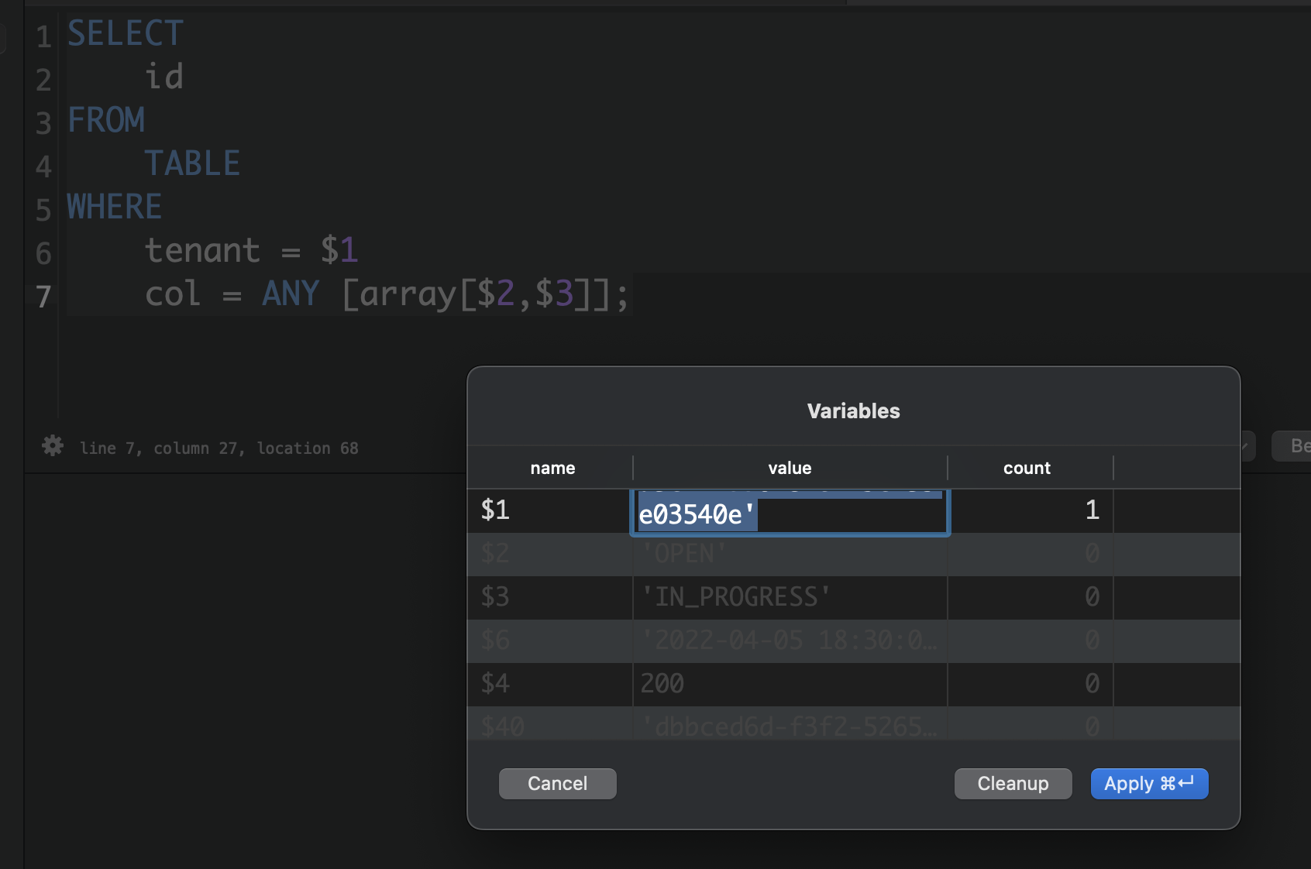Click the ANY keyword on line 7
The width and height of the screenshot is (1311, 869).
pyautogui.click(x=291, y=294)
